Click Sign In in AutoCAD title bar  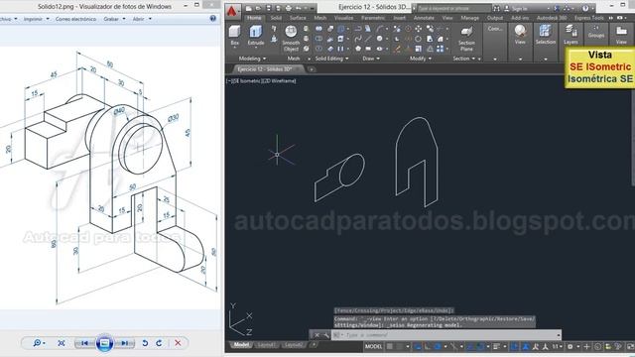click(520, 8)
